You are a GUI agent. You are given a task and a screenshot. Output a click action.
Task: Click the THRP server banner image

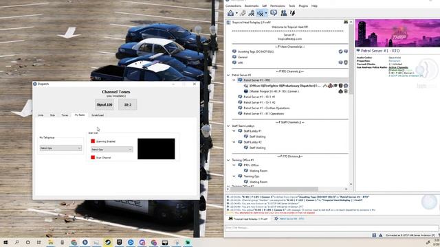pyautogui.click(x=397, y=33)
